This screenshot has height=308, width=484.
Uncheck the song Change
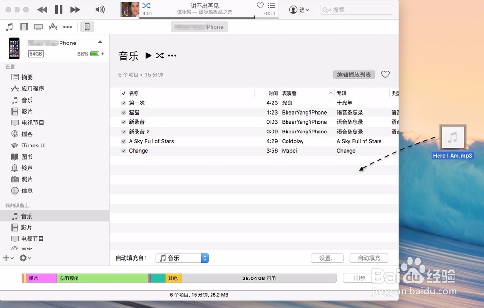pos(123,151)
